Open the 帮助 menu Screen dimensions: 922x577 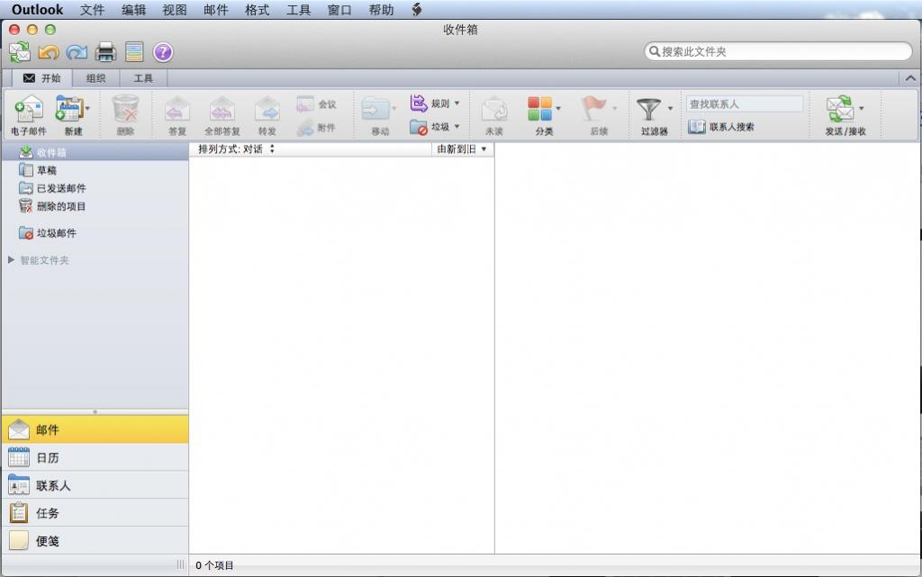click(x=381, y=10)
